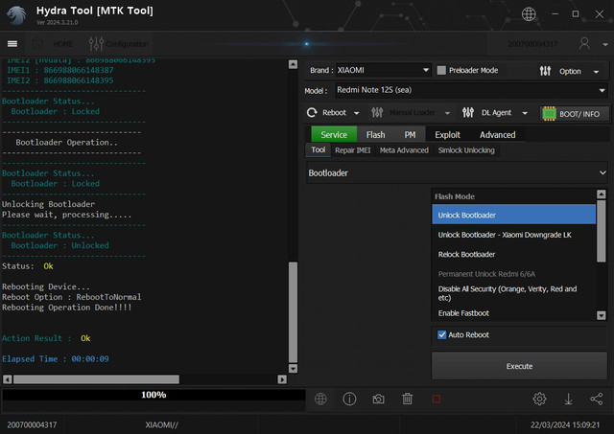The width and height of the screenshot is (614, 434).
Task: Enable the Preloader Mode checkbox
Action: [x=441, y=70]
